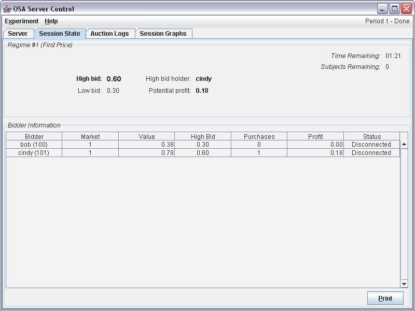The height and width of the screenshot is (311, 415).
Task: Click the bold High bid value 0.60
Action: 114,79
